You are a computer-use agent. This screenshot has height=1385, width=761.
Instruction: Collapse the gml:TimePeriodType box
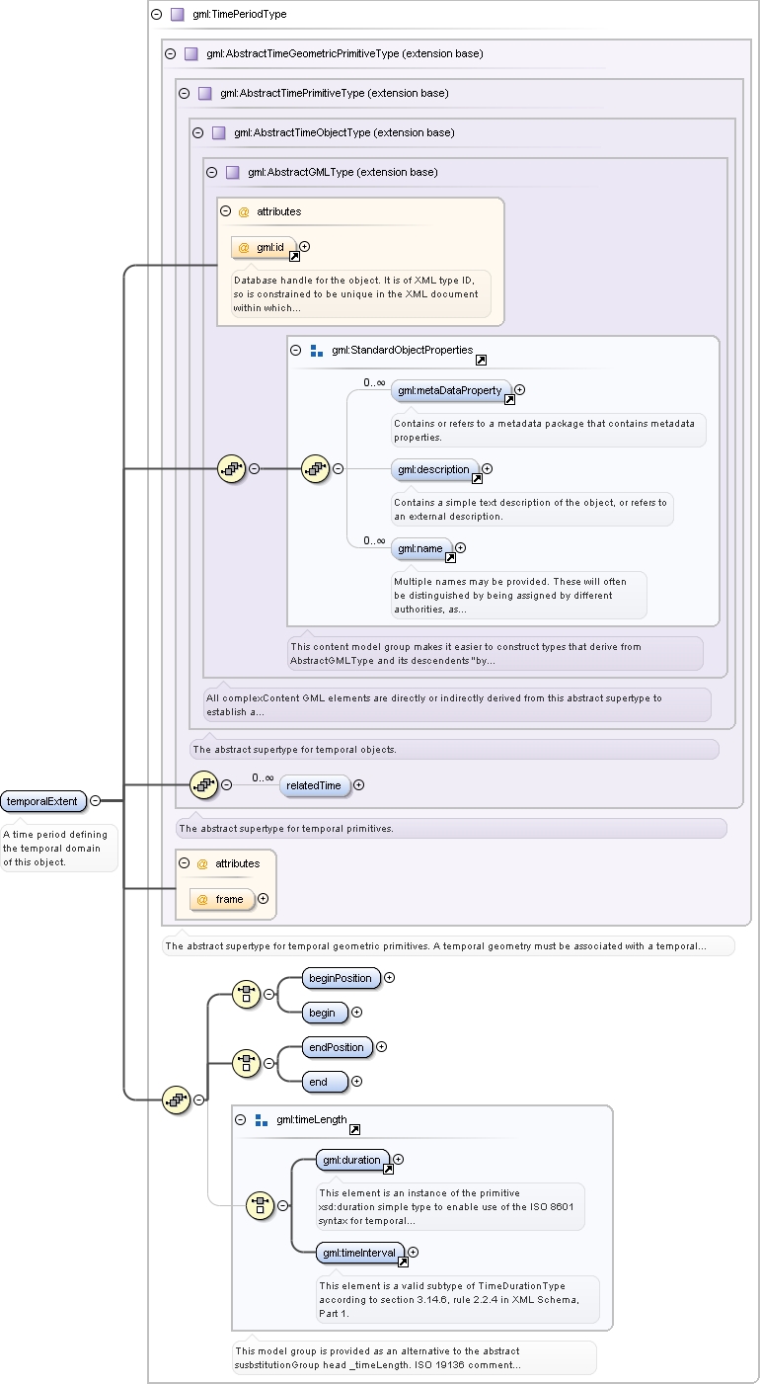[x=157, y=15]
